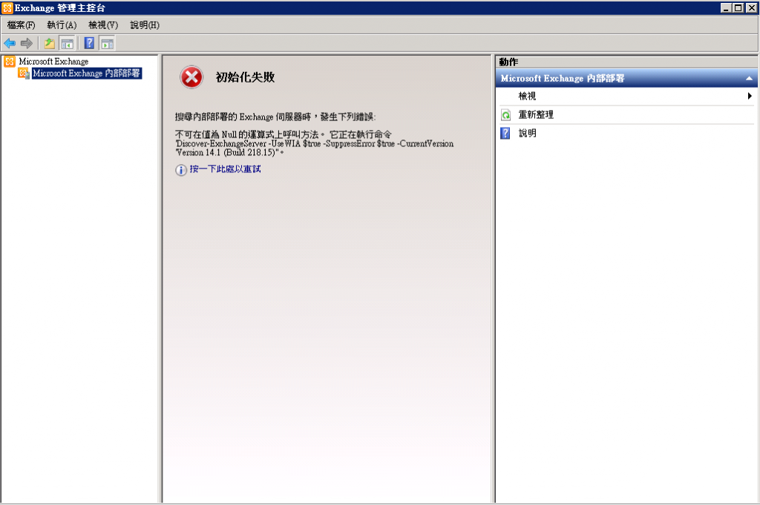Image resolution: width=760 pixels, height=505 pixels.
Task: Click the 說明 help icon in actions pane
Action: (505, 134)
